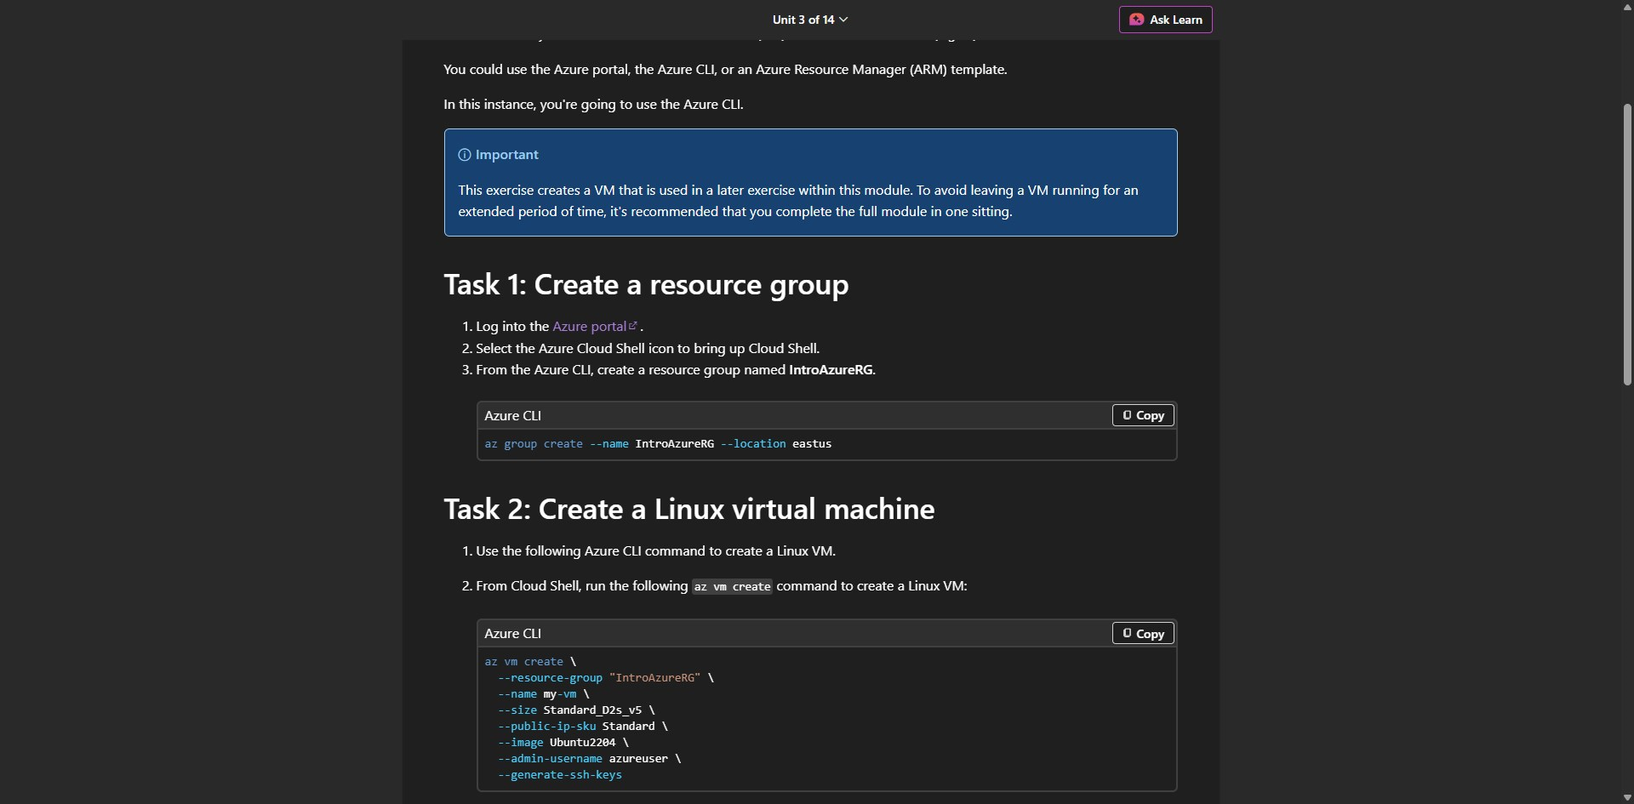1634x804 pixels.
Task: Select the Azure CLI label on second code block
Action: pyautogui.click(x=512, y=633)
